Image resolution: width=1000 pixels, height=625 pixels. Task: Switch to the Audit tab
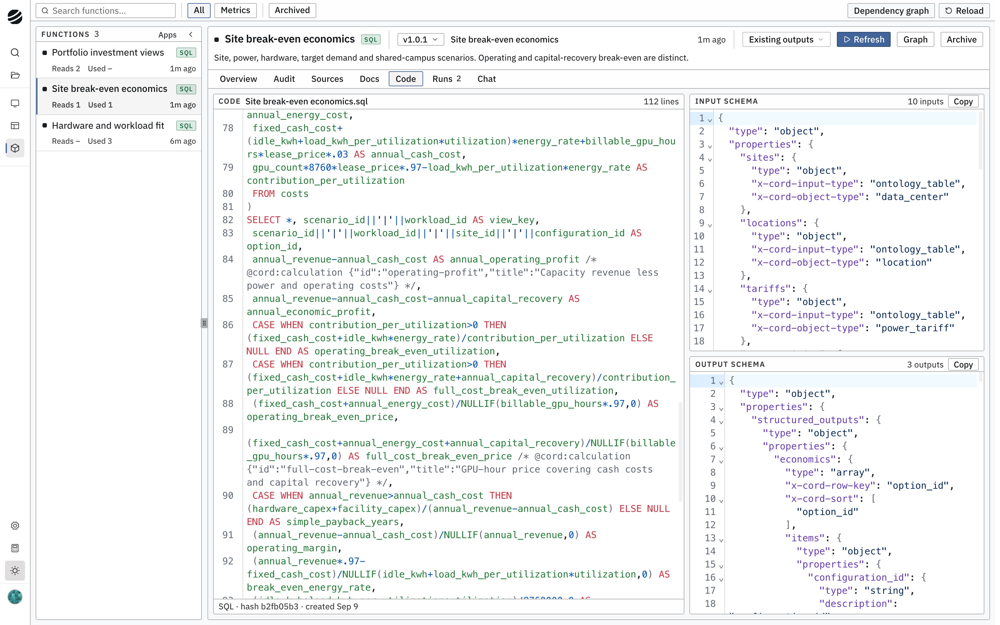pos(284,79)
